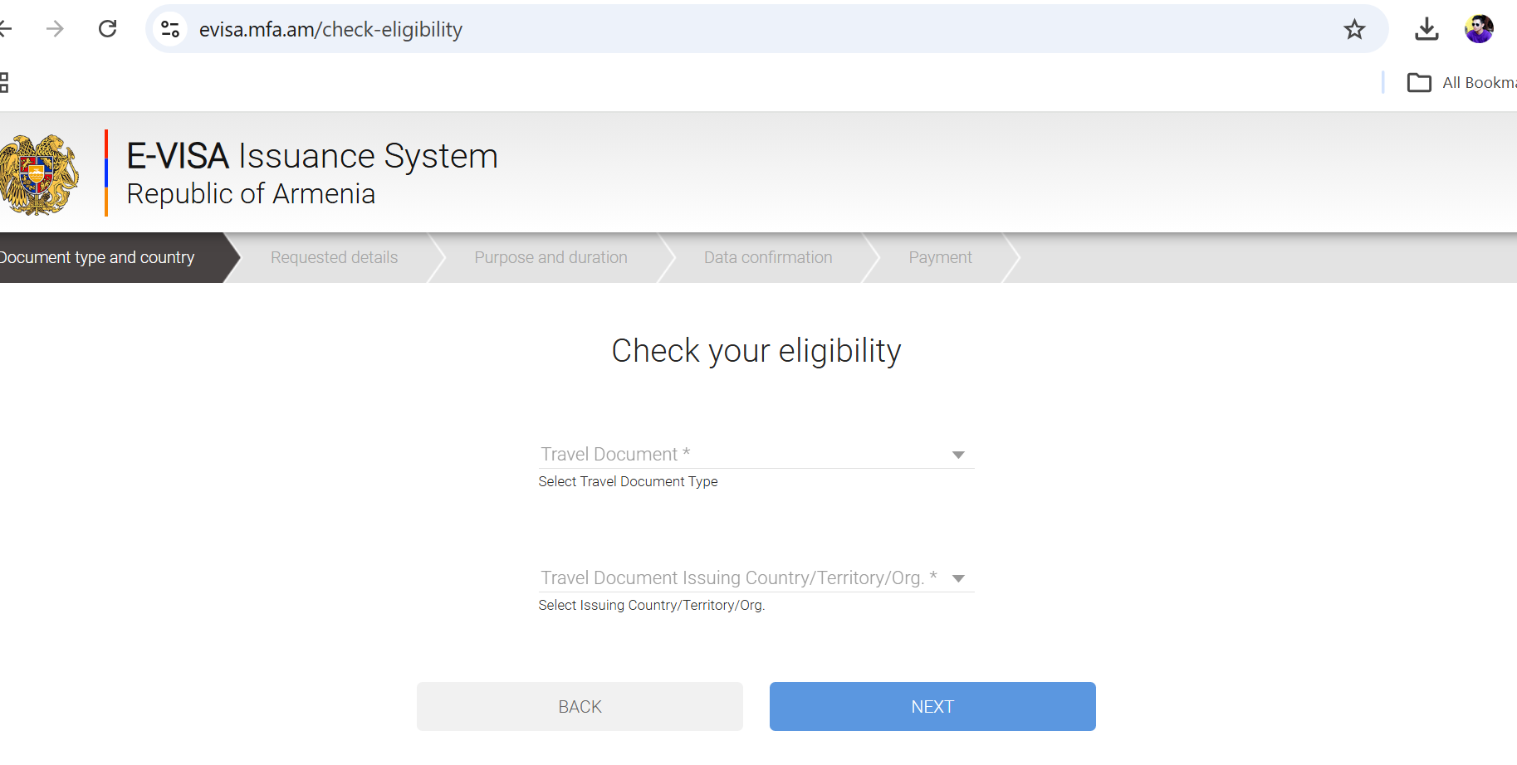Click the E-VISA Issuance System title
Screen dimensions: 1517x765
coord(312,156)
